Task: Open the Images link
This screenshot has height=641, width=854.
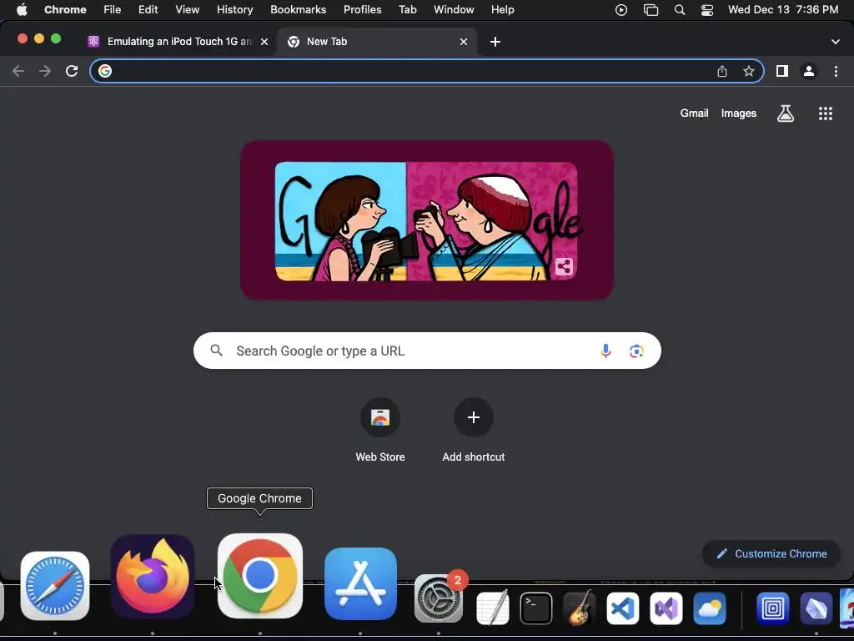Action: pyautogui.click(x=739, y=114)
